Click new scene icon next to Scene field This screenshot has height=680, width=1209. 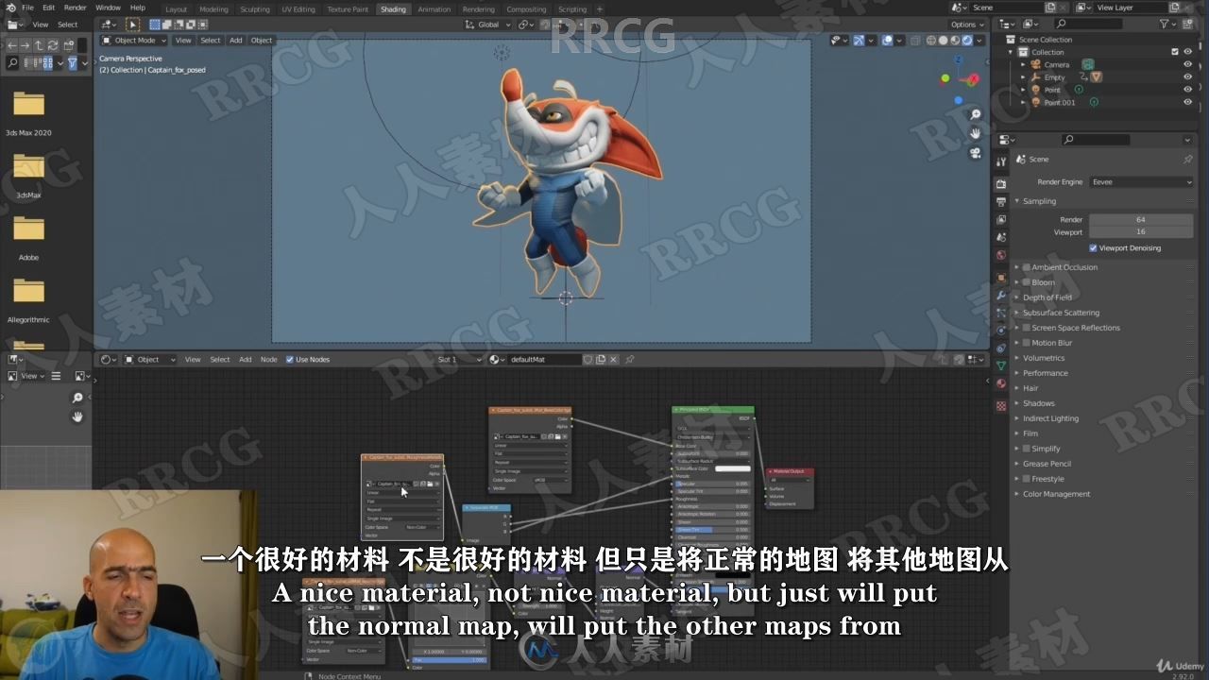[1050, 8]
